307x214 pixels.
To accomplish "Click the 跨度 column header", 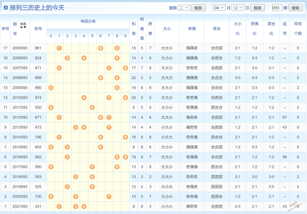I will [150, 29].
